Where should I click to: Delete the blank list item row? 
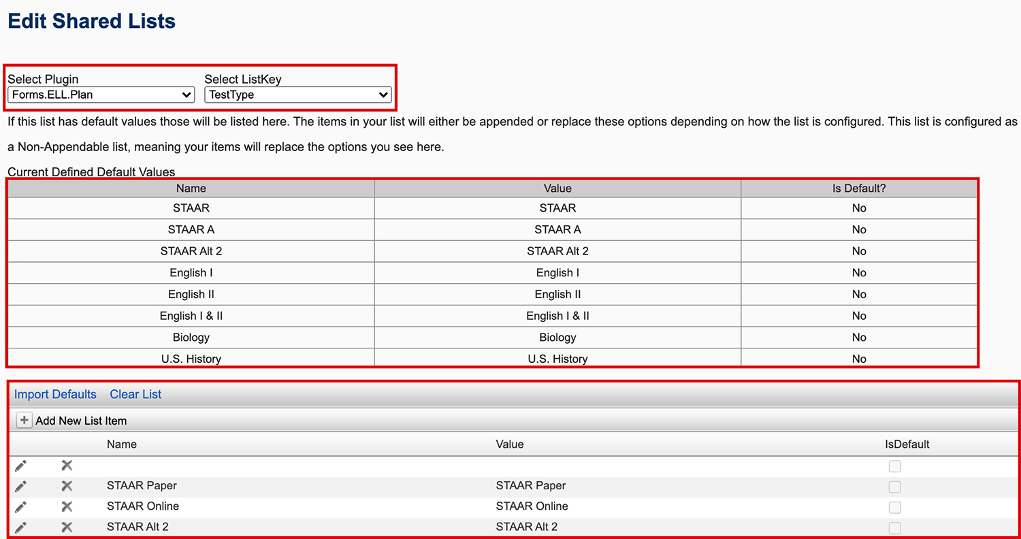coord(67,465)
